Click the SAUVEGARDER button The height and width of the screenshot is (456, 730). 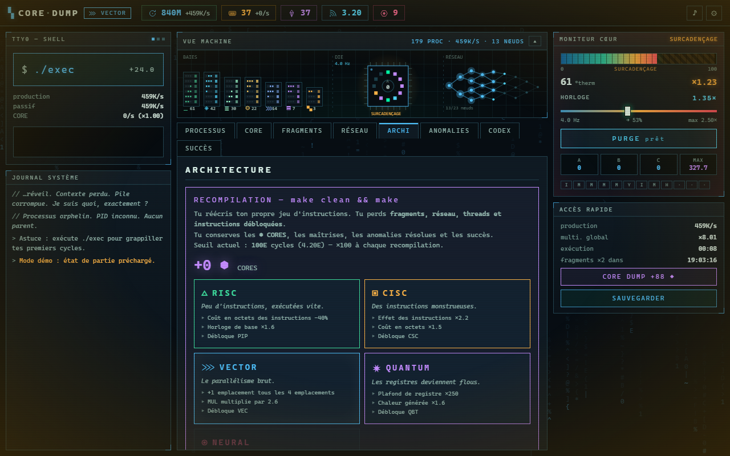click(x=639, y=298)
